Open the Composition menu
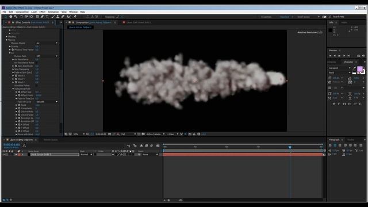 (x=22, y=11)
